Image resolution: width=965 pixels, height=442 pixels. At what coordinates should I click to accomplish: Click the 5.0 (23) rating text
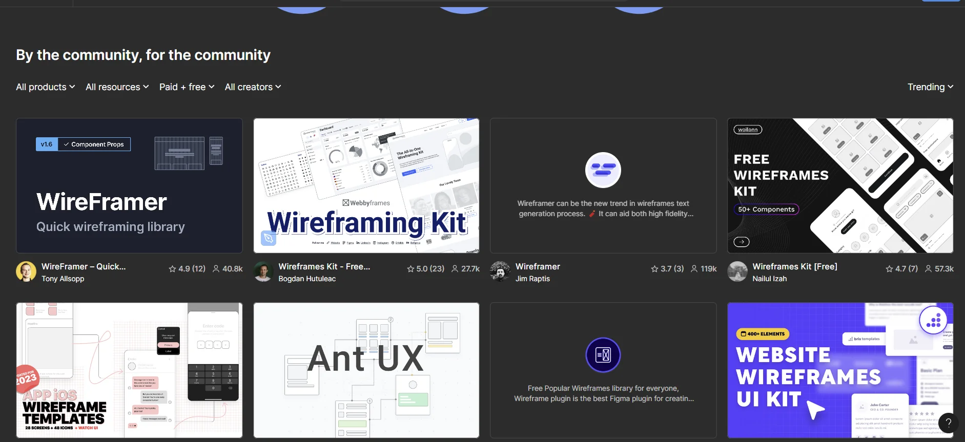coord(430,269)
